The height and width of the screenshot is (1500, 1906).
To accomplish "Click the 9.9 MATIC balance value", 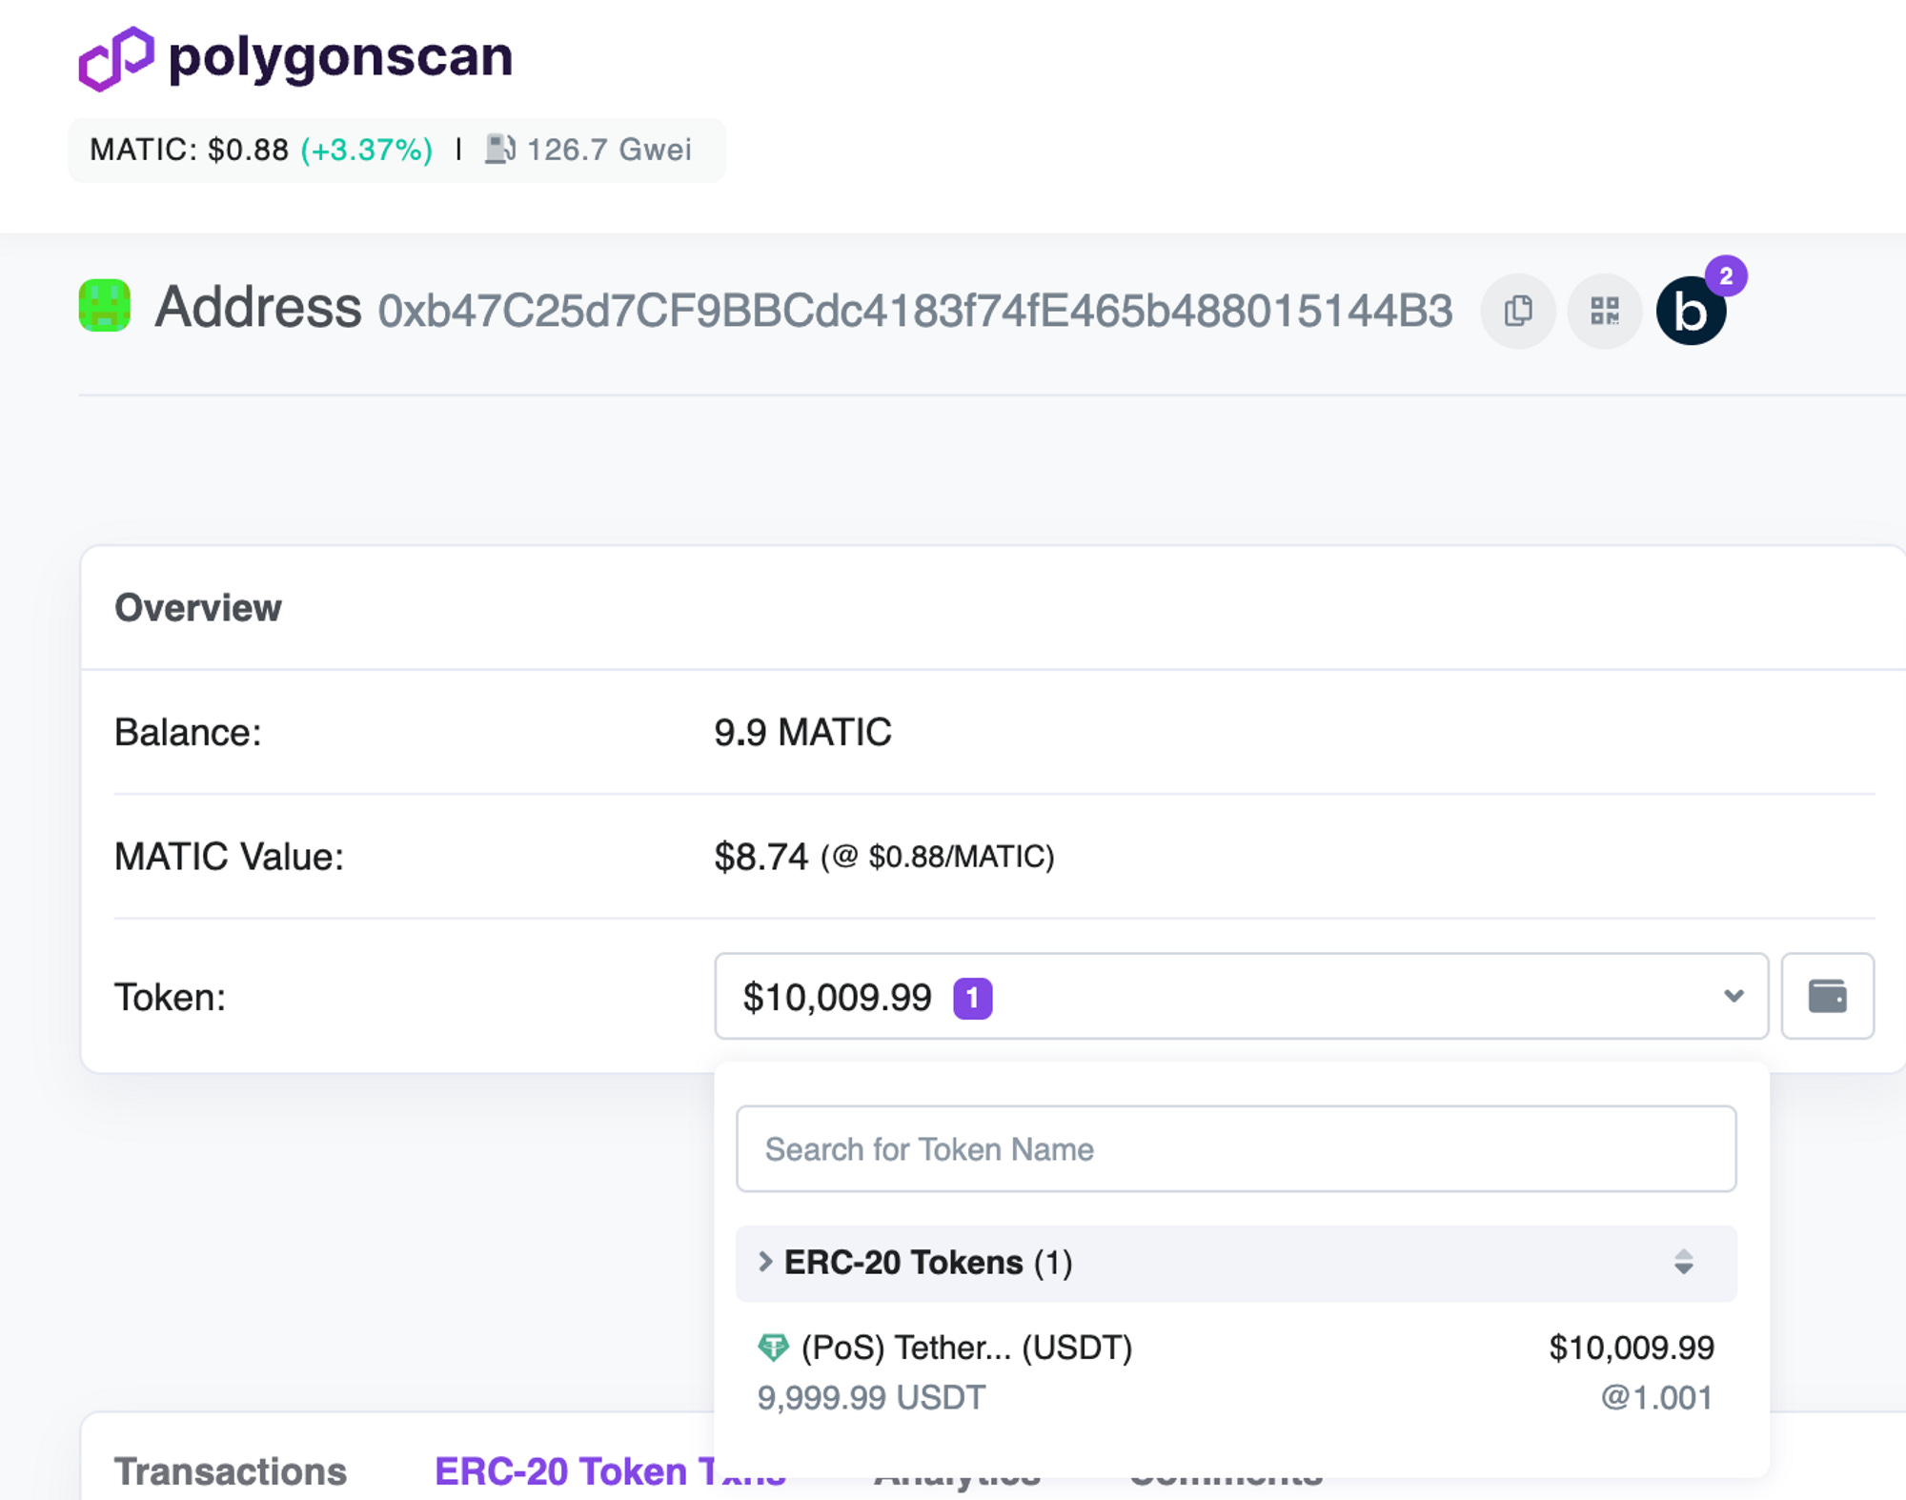I will coord(802,732).
